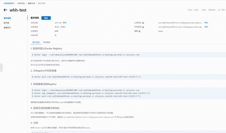Expand the collapsed side panel arrow handle
The width and height of the screenshot is (226, 133).
1,68
